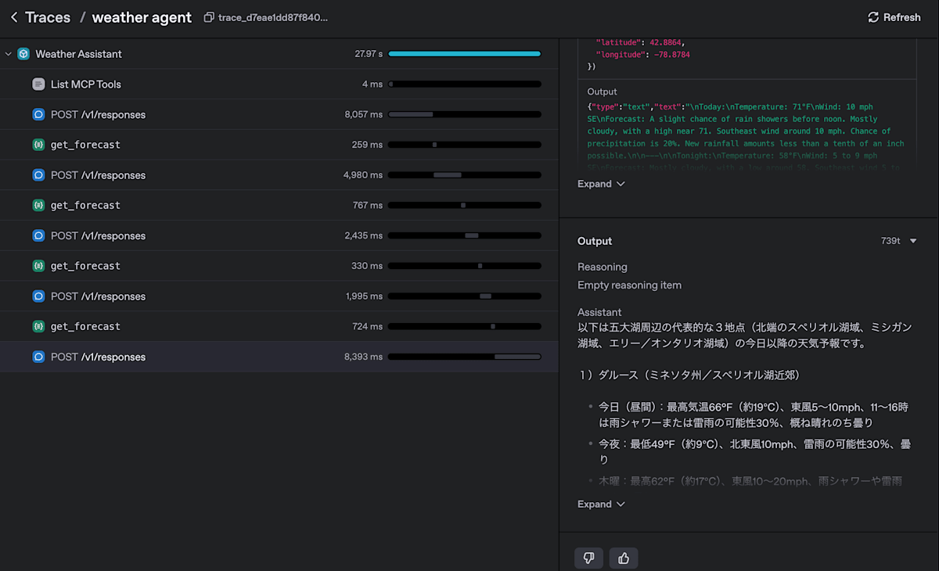Click the 27.97 s duration value

[369, 54]
